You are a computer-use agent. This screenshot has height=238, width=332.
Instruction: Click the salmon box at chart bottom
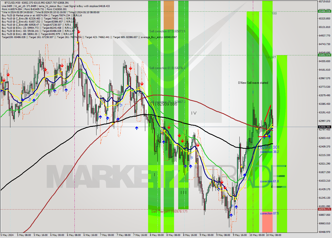click(x=267, y=222)
